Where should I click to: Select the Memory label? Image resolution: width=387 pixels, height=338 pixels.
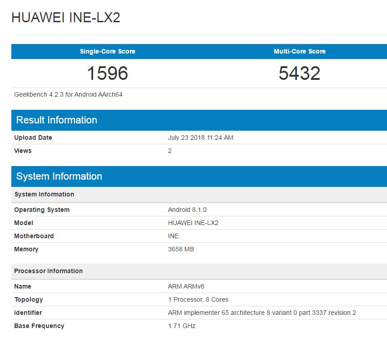pos(26,249)
